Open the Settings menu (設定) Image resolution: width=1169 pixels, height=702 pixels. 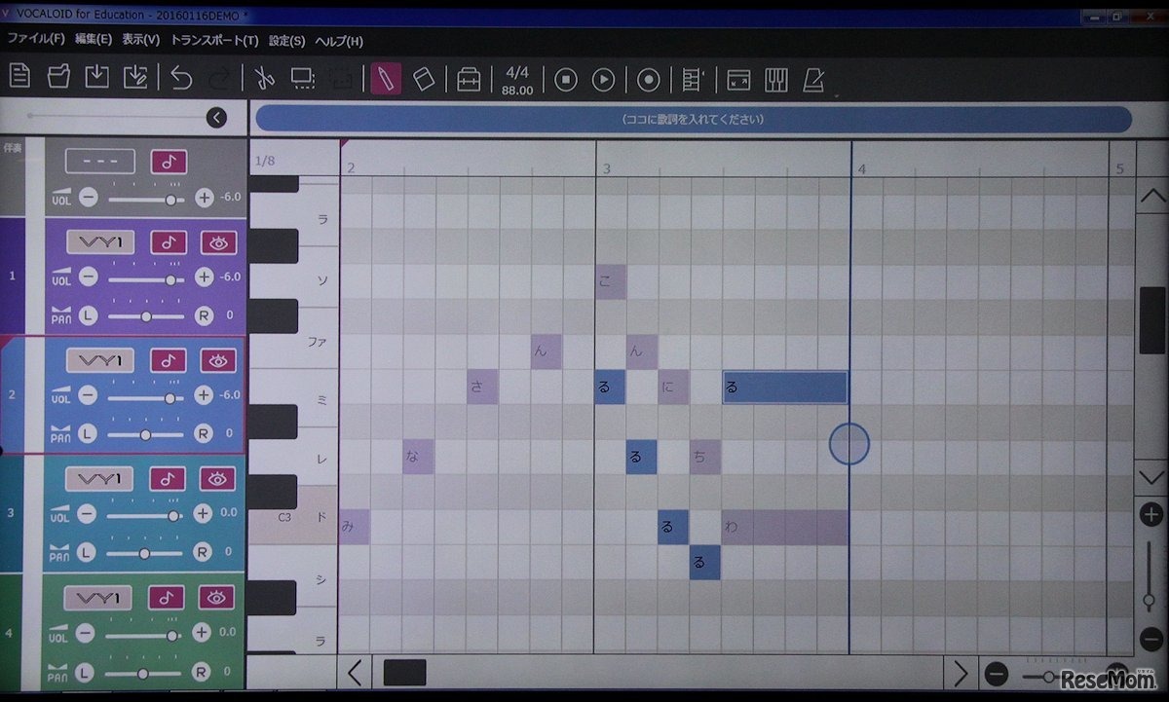pos(286,40)
